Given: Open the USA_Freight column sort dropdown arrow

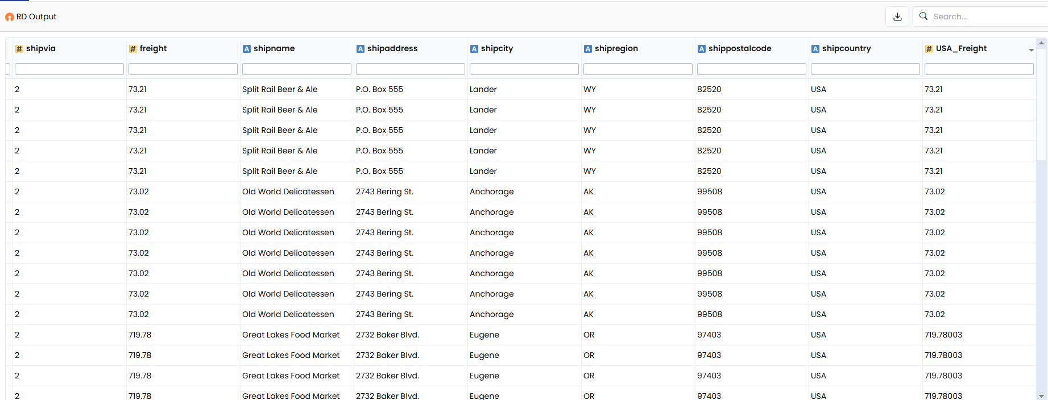Looking at the screenshot, I should [x=1031, y=50].
